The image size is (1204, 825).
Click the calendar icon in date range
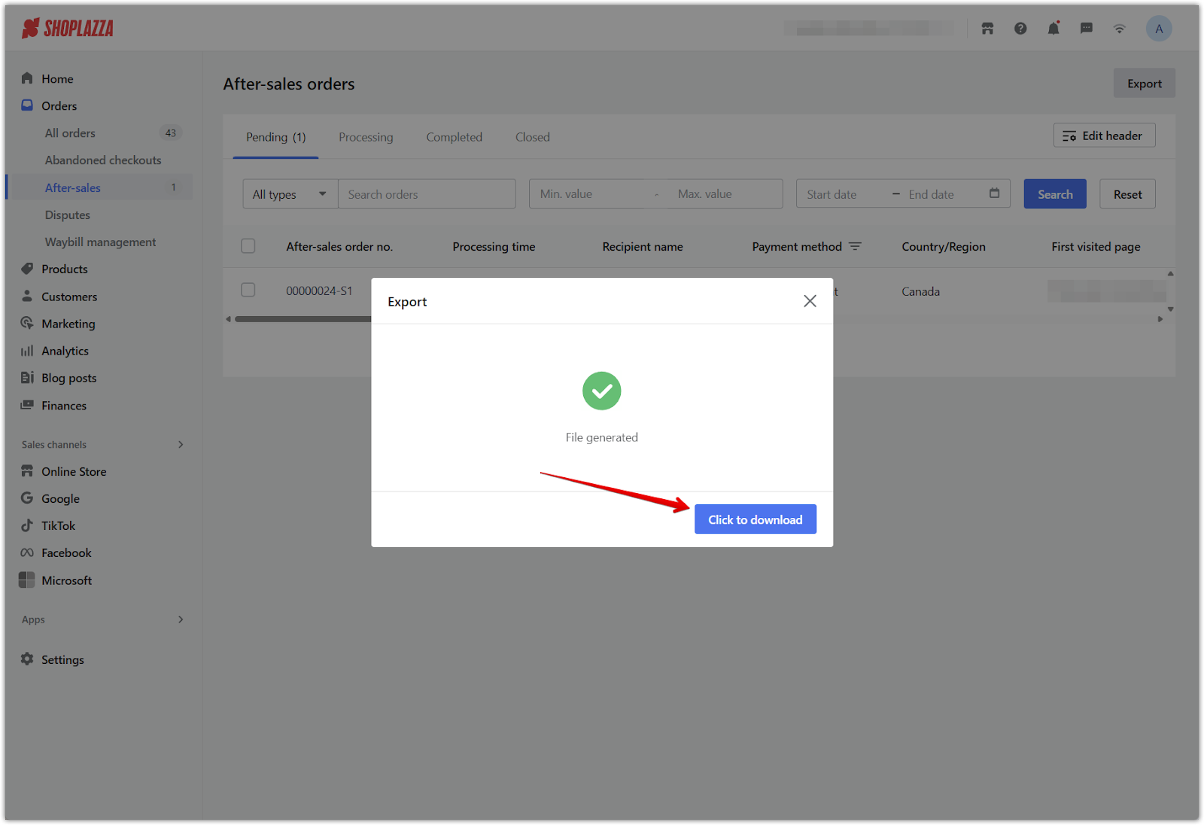(x=994, y=193)
